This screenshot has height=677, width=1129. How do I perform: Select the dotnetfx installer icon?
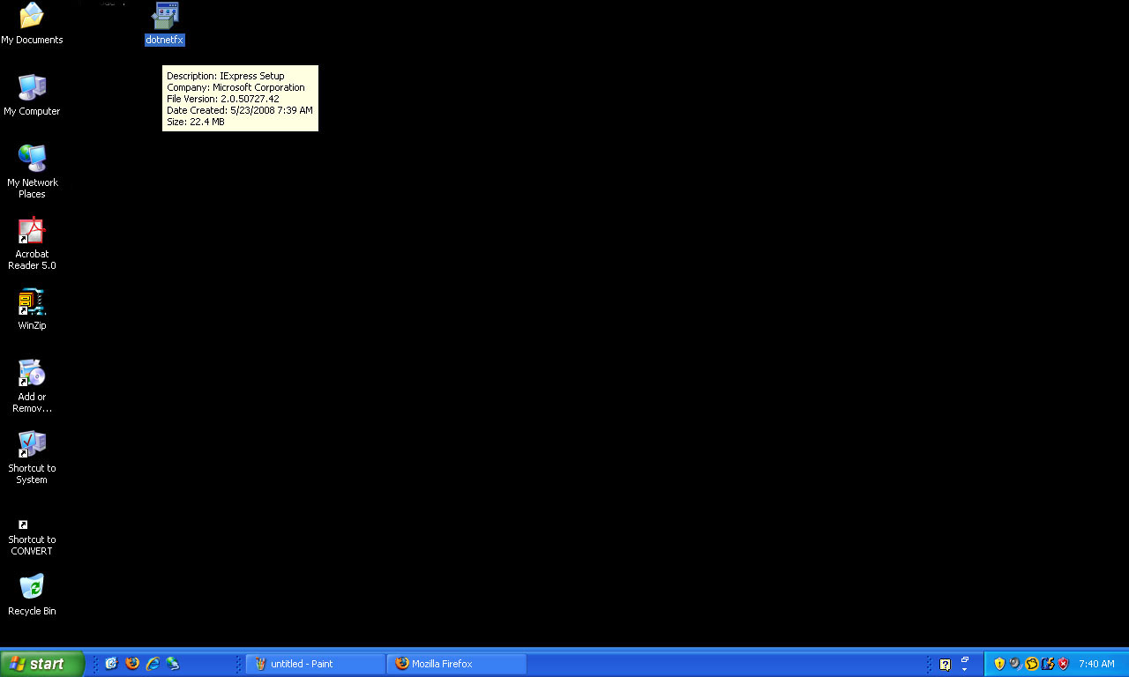click(165, 16)
